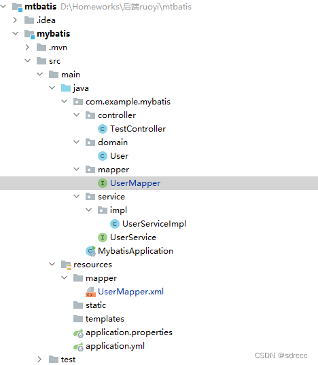Click the blue java source root icon

(66, 88)
